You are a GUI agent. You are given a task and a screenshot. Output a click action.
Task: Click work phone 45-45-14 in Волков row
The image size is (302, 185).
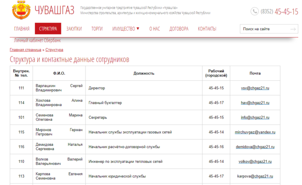[216, 161]
